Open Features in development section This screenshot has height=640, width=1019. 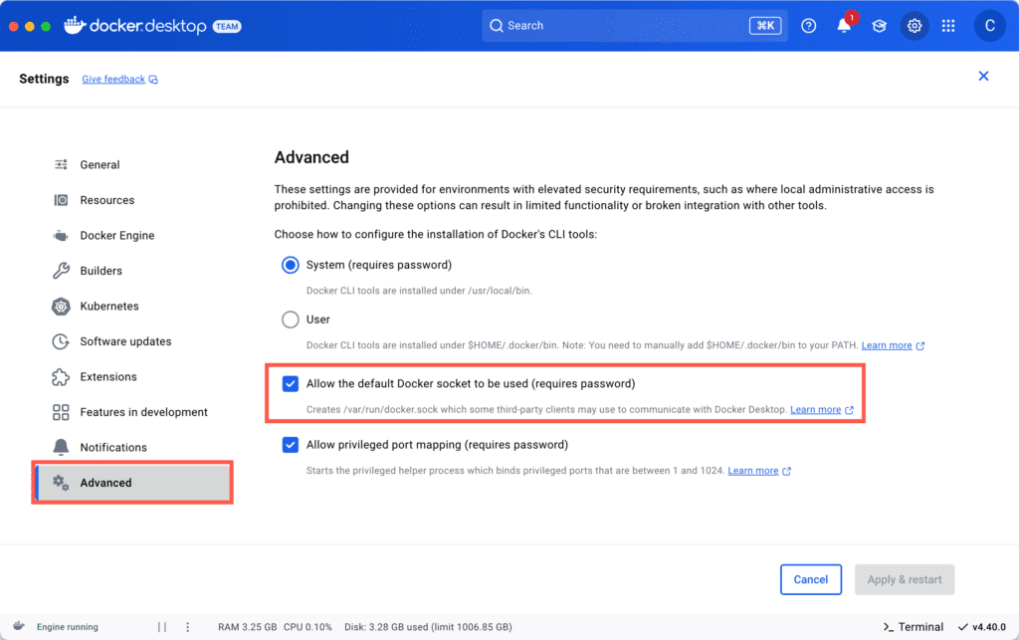(143, 411)
